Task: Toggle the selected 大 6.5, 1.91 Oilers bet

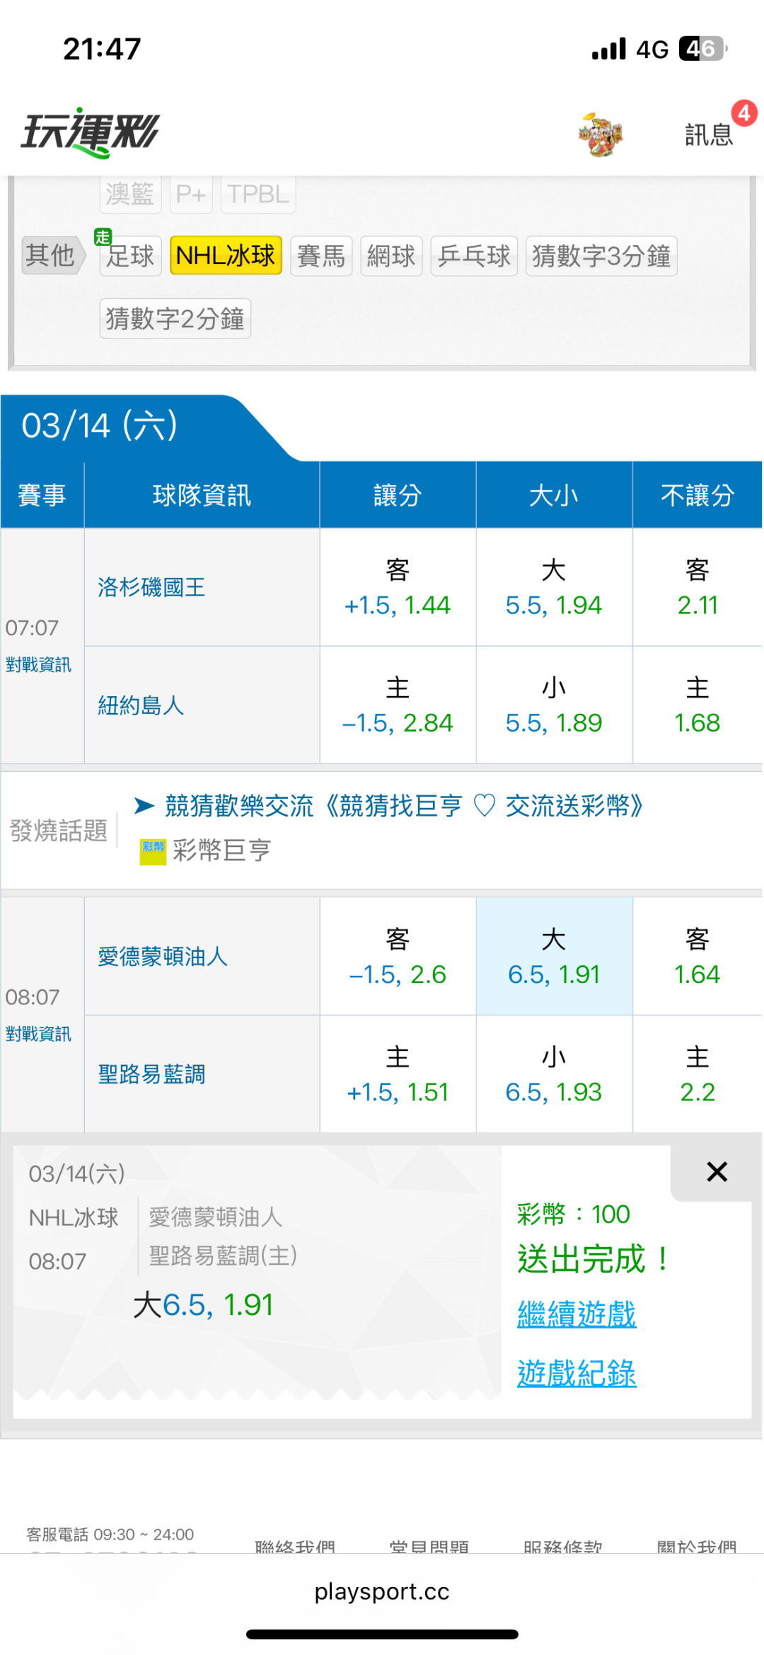Action: [x=554, y=957]
